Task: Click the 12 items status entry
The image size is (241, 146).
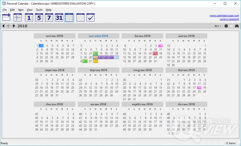Action: pos(230,143)
